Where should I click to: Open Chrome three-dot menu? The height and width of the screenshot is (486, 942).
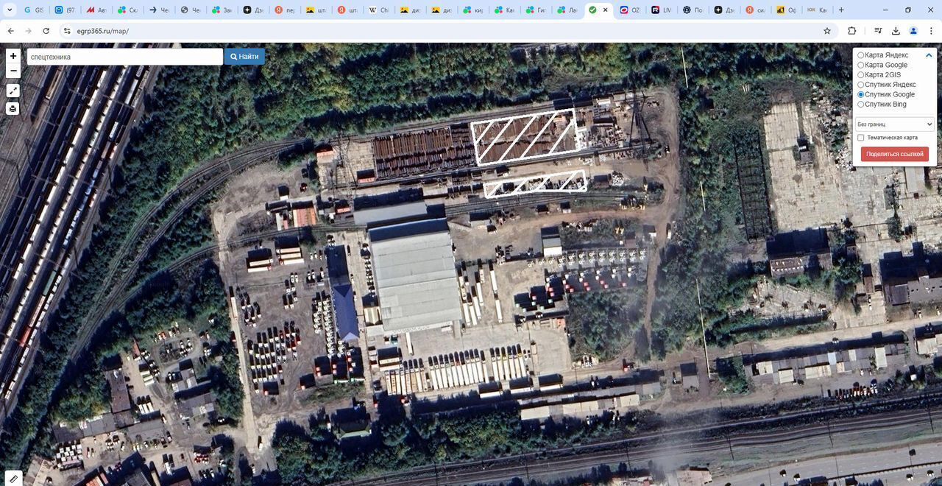(931, 31)
